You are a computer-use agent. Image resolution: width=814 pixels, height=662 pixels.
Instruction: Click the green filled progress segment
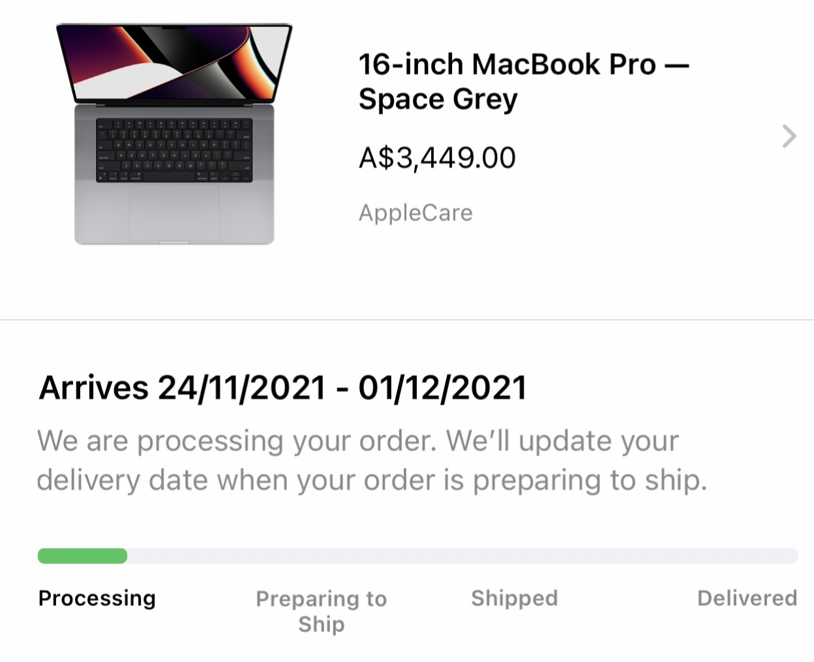(82, 556)
